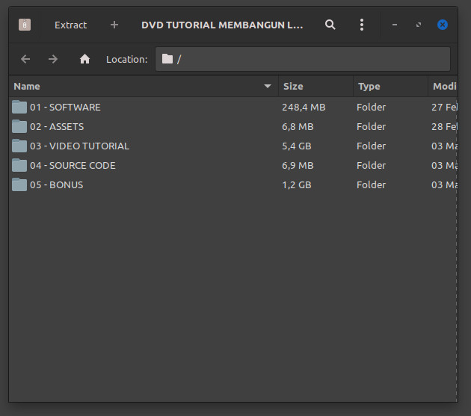
Task: Click the Extract button
Action: click(x=70, y=25)
